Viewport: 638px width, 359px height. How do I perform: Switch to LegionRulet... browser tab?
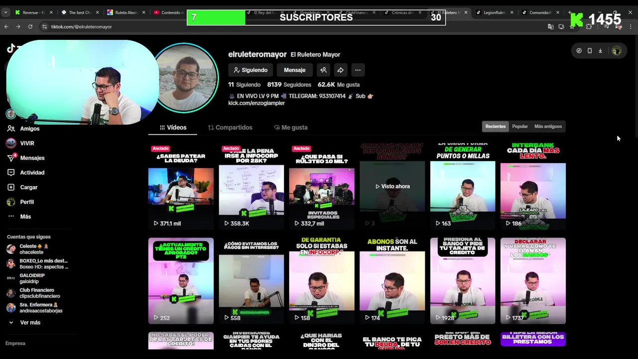click(493, 12)
